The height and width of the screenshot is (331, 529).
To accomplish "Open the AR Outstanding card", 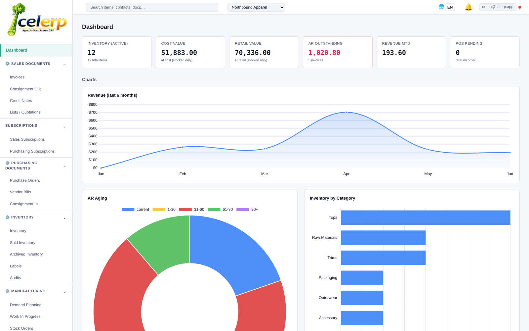I will [338, 52].
